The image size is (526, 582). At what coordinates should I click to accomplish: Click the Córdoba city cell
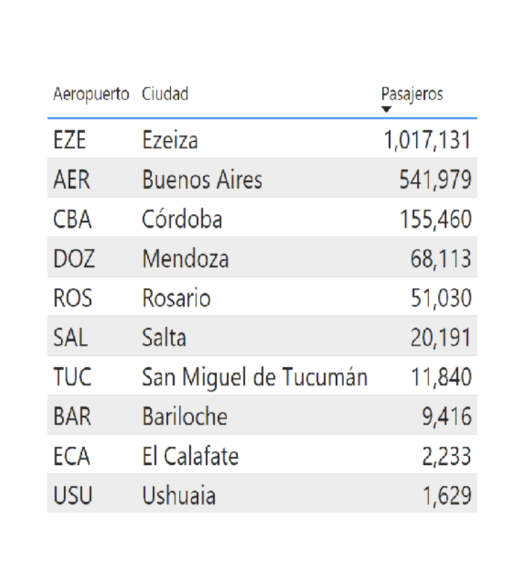tap(182, 219)
